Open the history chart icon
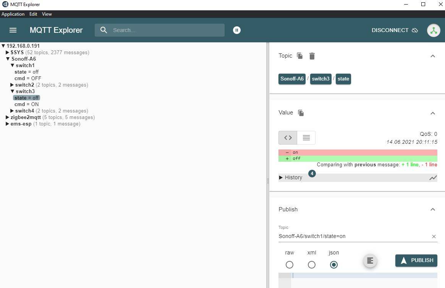 click(x=433, y=178)
